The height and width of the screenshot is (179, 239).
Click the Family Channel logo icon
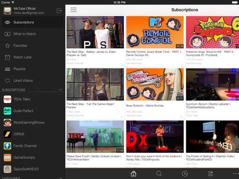click(7, 146)
